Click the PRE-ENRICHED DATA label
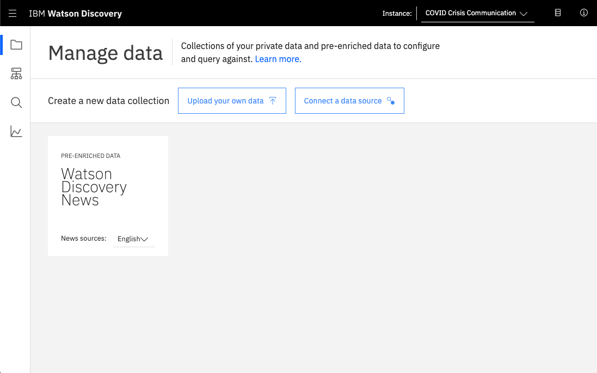597x373 pixels. pyautogui.click(x=91, y=156)
